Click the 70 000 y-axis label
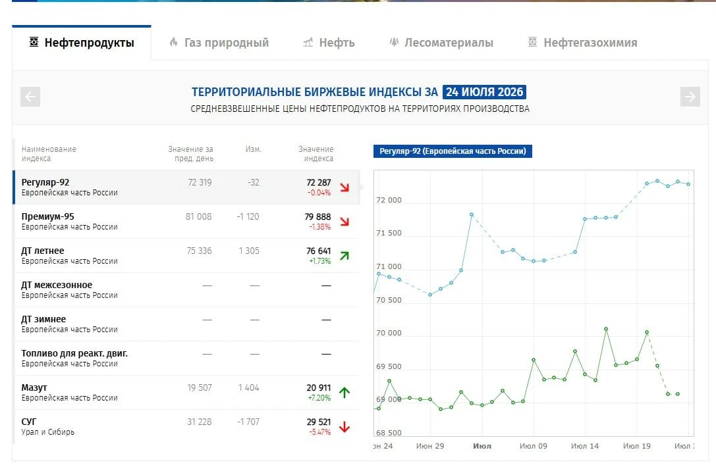The width and height of the screenshot is (716, 469). pyautogui.click(x=389, y=333)
